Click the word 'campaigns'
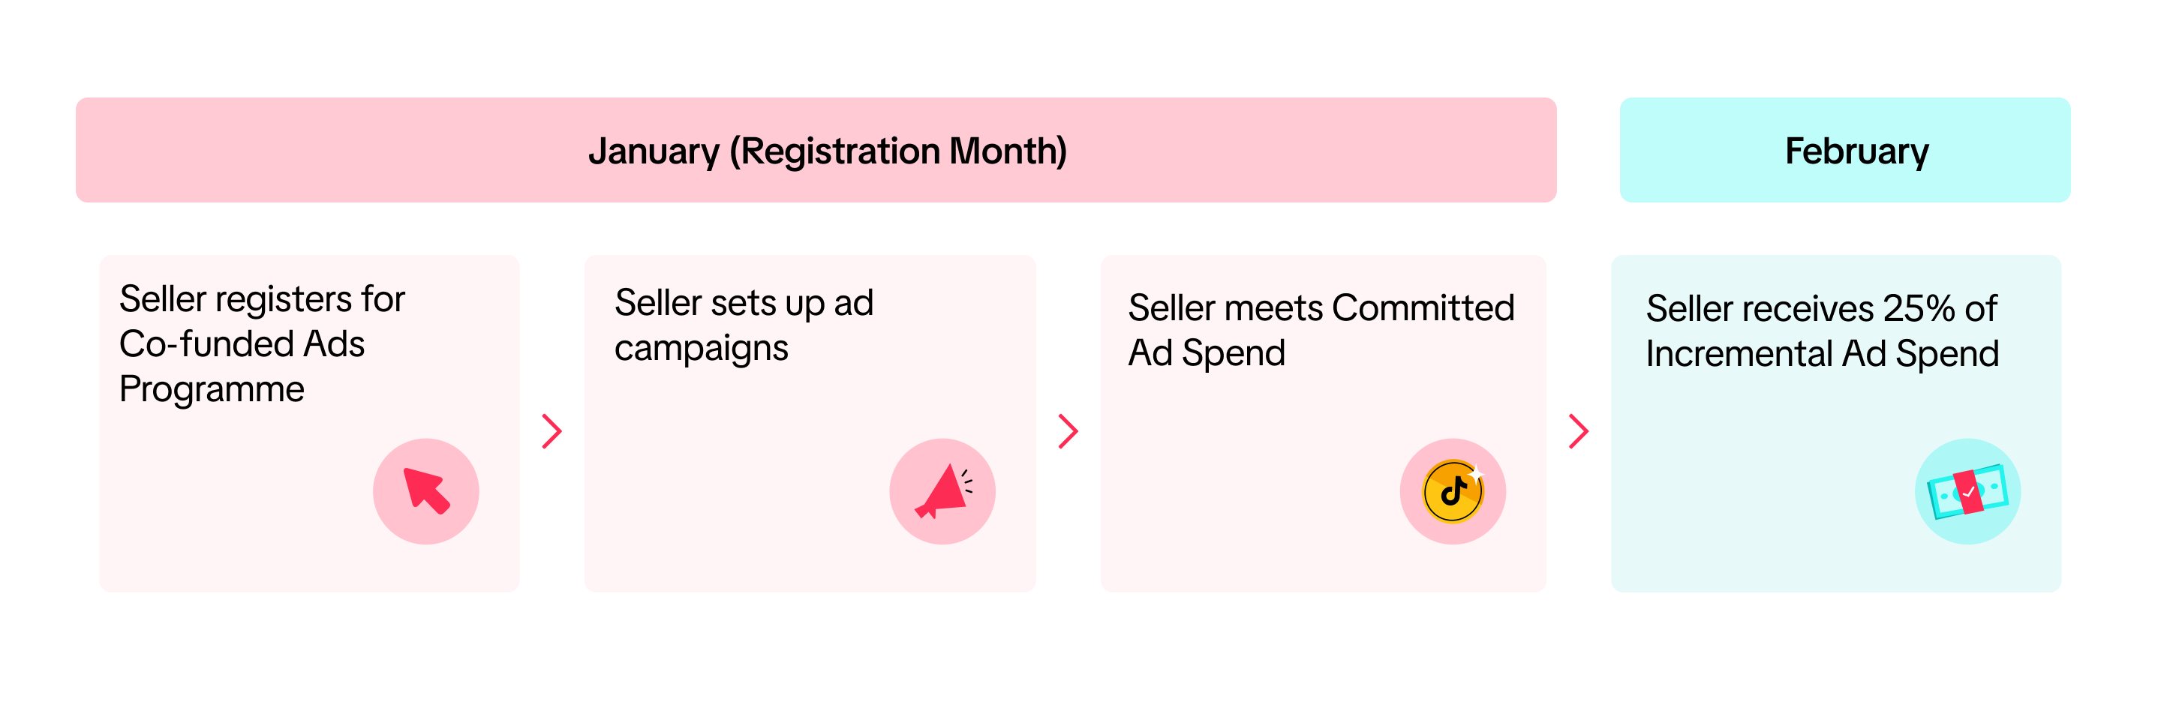This screenshot has height=705, width=2161. click(x=701, y=348)
